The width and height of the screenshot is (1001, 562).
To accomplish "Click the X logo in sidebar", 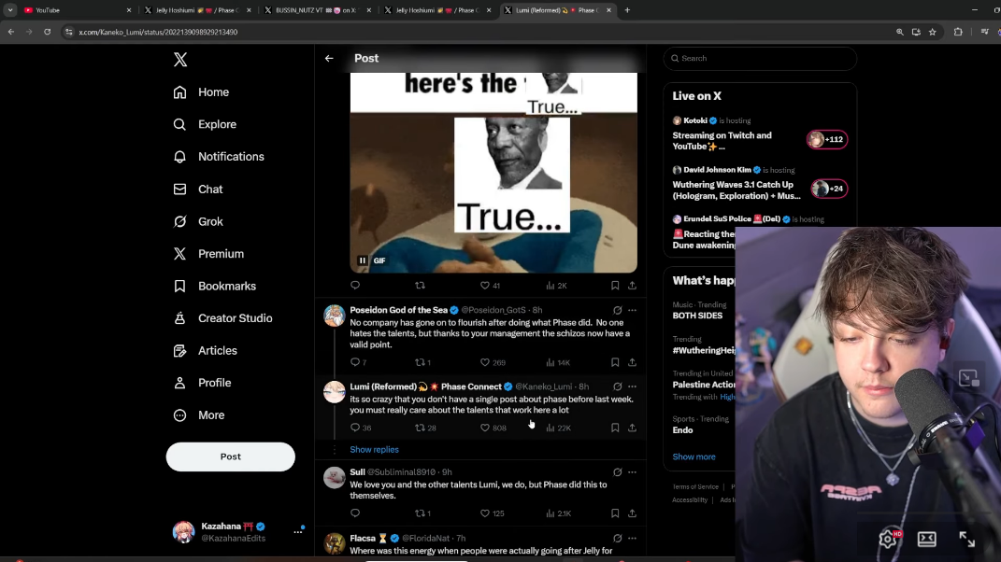I will tap(180, 60).
